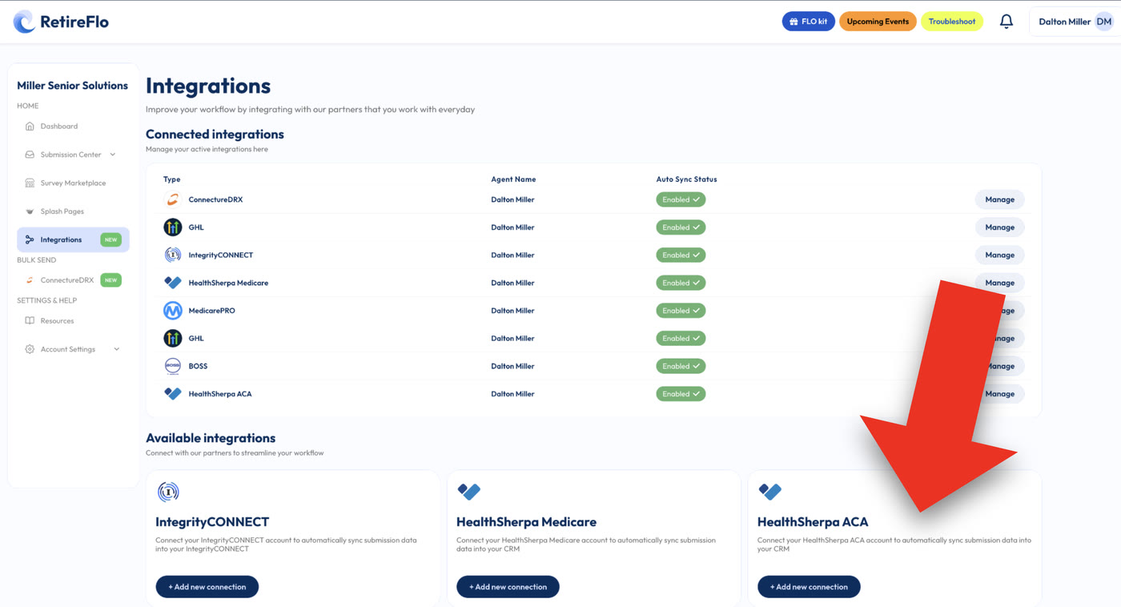This screenshot has height=607, width=1121.
Task: Click the Auto Sync Status column header
Action: [686, 179]
